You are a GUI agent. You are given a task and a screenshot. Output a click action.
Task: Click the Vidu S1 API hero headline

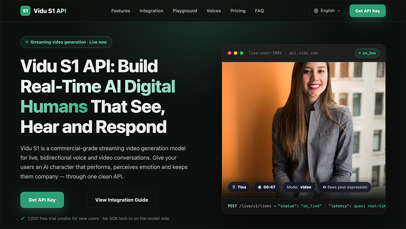pyautogui.click(x=98, y=96)
